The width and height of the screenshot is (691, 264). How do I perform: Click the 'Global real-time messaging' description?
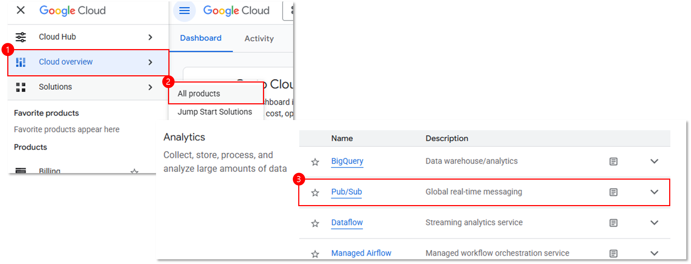click(474, 192)
